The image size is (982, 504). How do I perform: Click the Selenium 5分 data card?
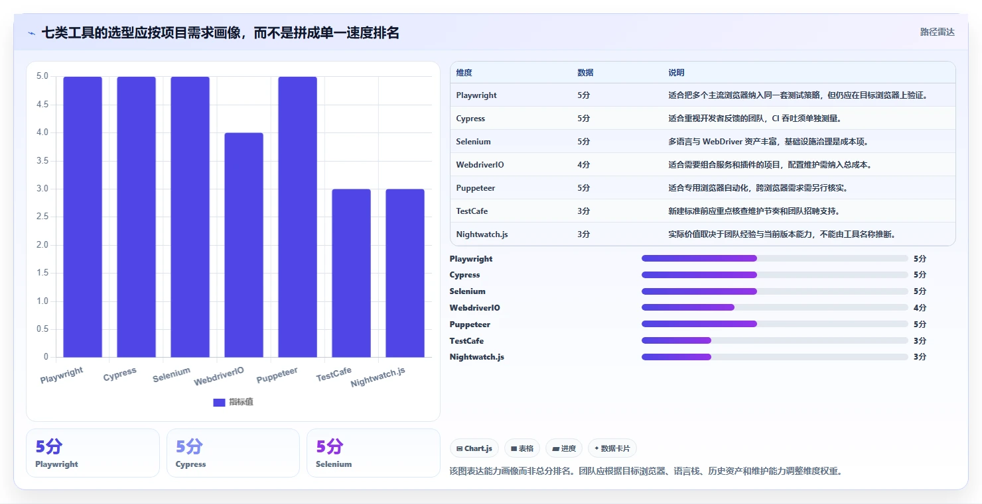pyautogui.click(x=374, y=453)
